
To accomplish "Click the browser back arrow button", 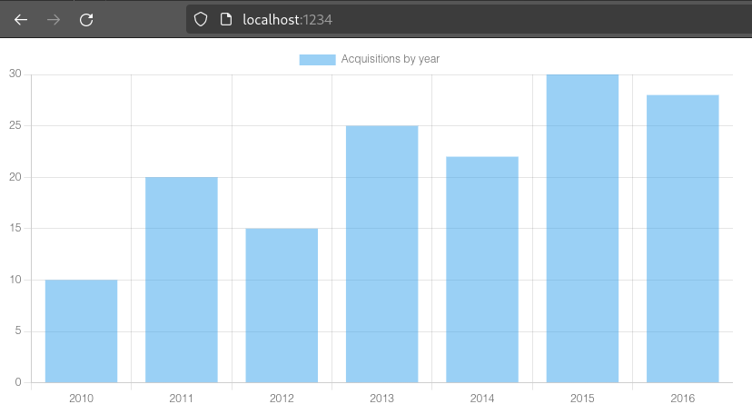I will tap(21, 19).
